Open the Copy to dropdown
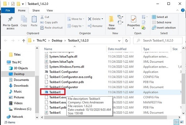Screen dimensions: 186x125 pos(76,26)
